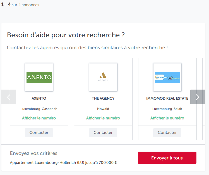
Task: Contact the AXENTO agency
Action: click(x=39, y=133)
